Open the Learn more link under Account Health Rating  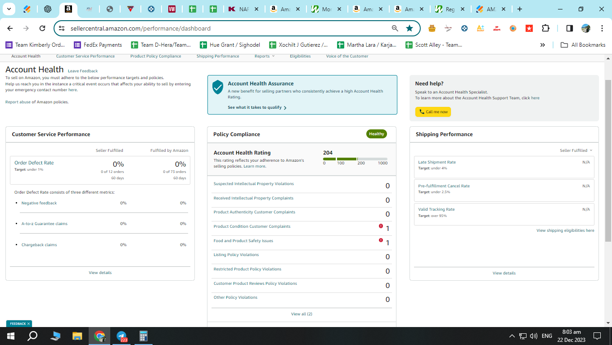[254, 166]
